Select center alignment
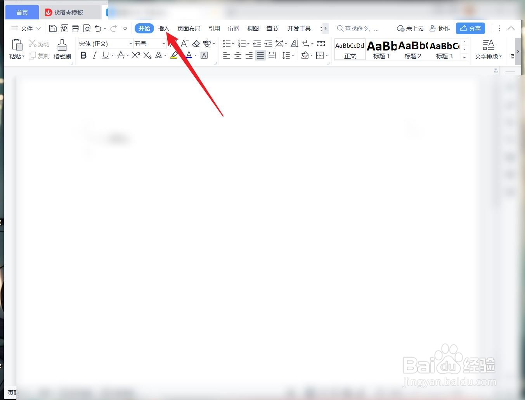 coord(238,56)
